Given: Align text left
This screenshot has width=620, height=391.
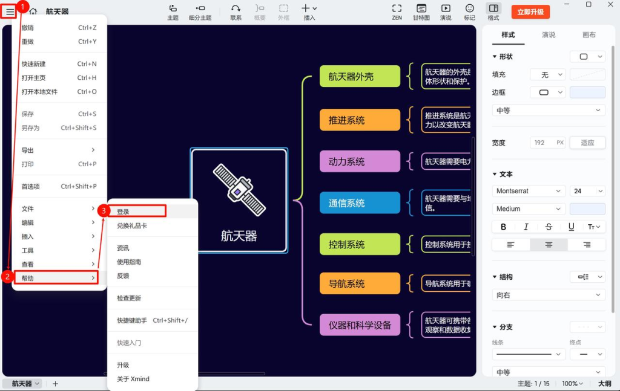Looking at the screenshot, I should pyautogui.click(x=511, y=245).
